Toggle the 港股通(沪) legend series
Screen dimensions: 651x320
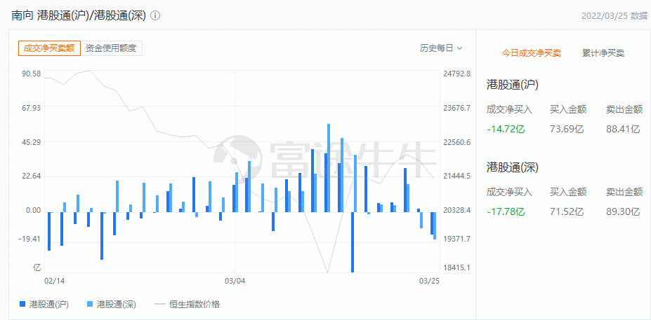pos(44,305)
